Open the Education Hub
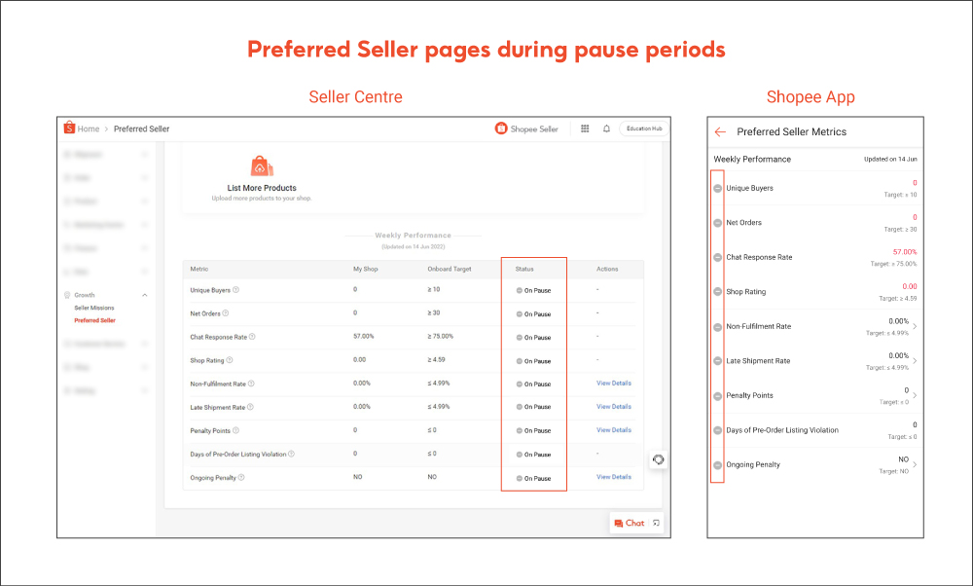 pos(642,128)
